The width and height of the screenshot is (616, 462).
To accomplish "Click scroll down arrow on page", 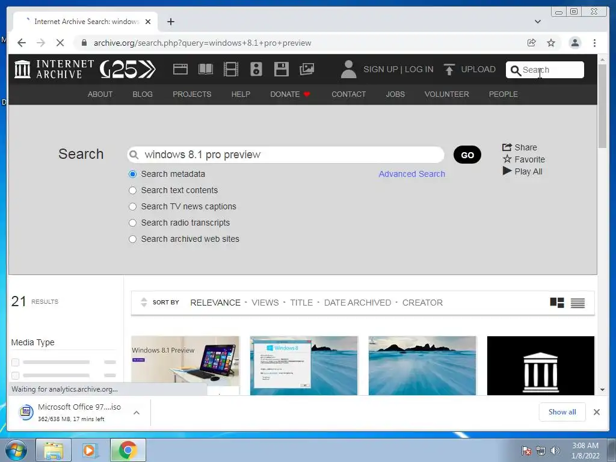I will 602,390.
